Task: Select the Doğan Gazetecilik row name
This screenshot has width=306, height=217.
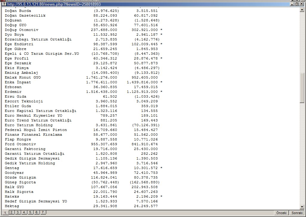Action: [x=25, y=15]
